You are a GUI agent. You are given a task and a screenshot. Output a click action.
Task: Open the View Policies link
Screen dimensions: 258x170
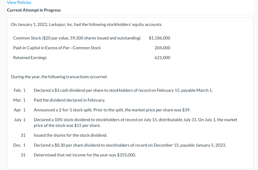[x=19, y=3]
